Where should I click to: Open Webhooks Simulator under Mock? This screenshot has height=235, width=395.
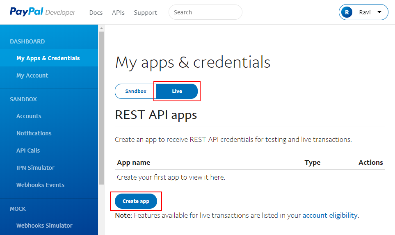[44, 226]
